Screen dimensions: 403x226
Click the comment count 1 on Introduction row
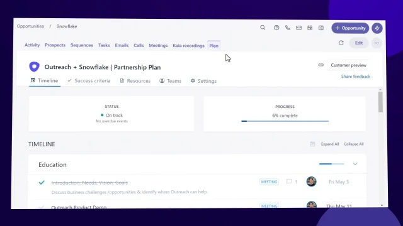(x=296, y=182)
